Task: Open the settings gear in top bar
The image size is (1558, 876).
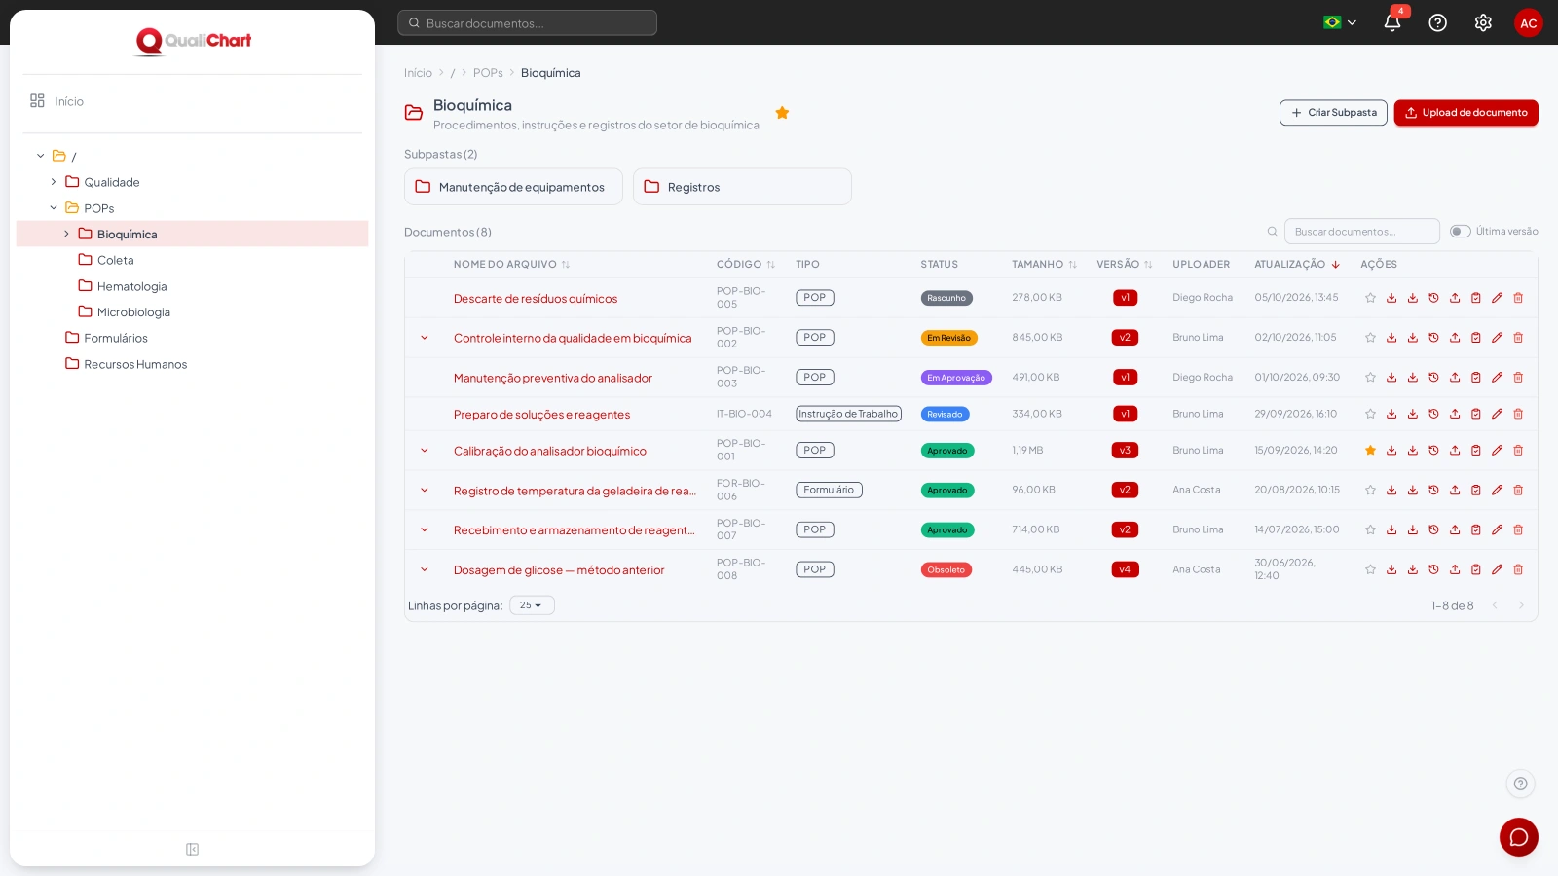Action: tap(1483, 22)
